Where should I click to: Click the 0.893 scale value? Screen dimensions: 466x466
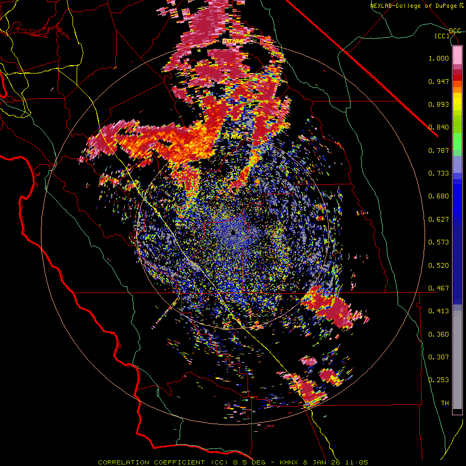point(439,104)
